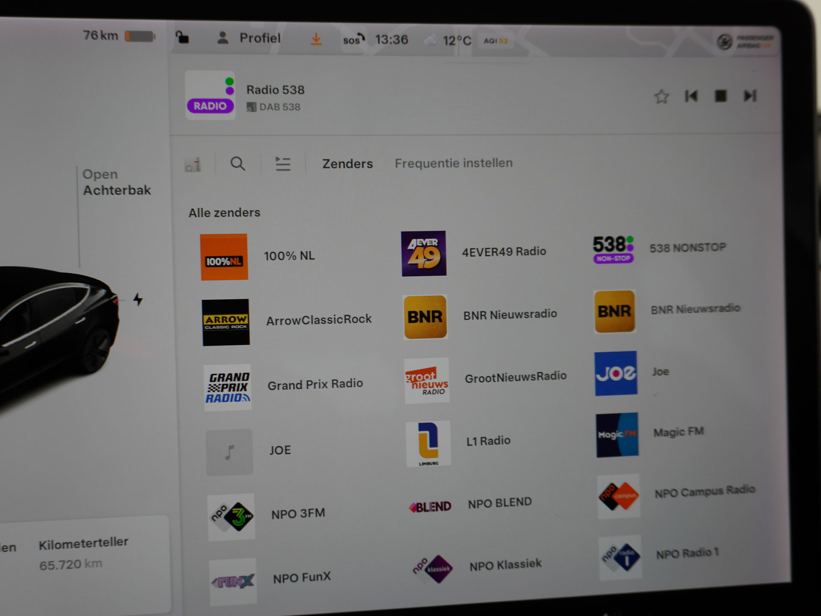Switch to Zenders tab
Screen dimensions: 821x616
347,164
